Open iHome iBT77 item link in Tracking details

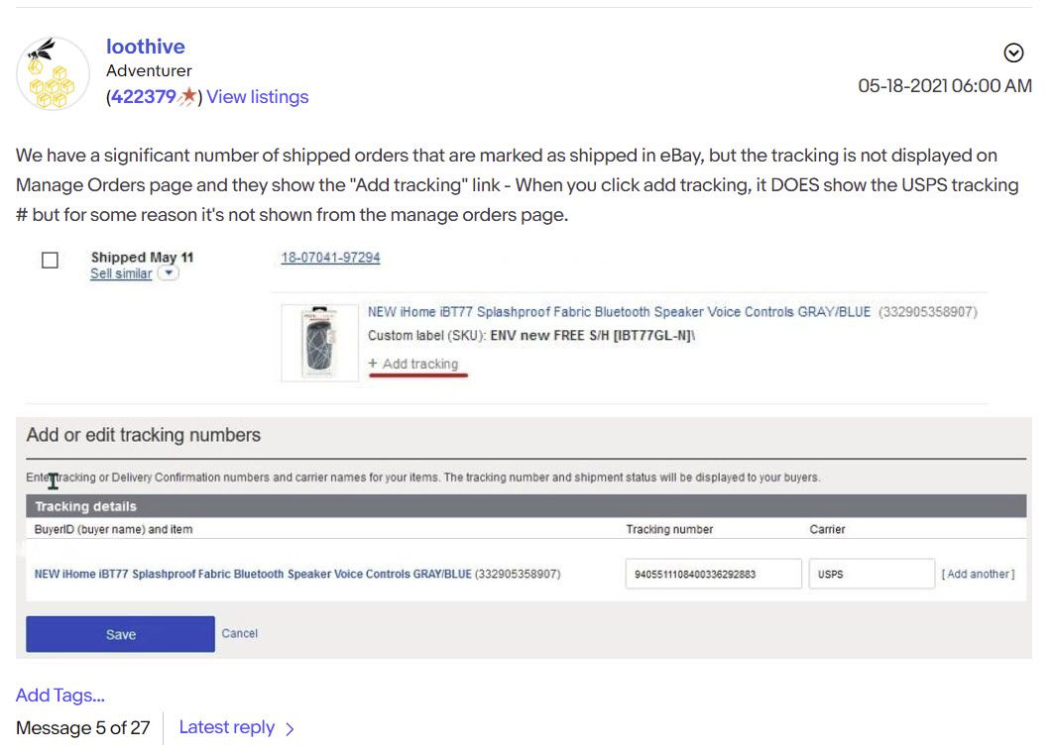pos(253,574)
